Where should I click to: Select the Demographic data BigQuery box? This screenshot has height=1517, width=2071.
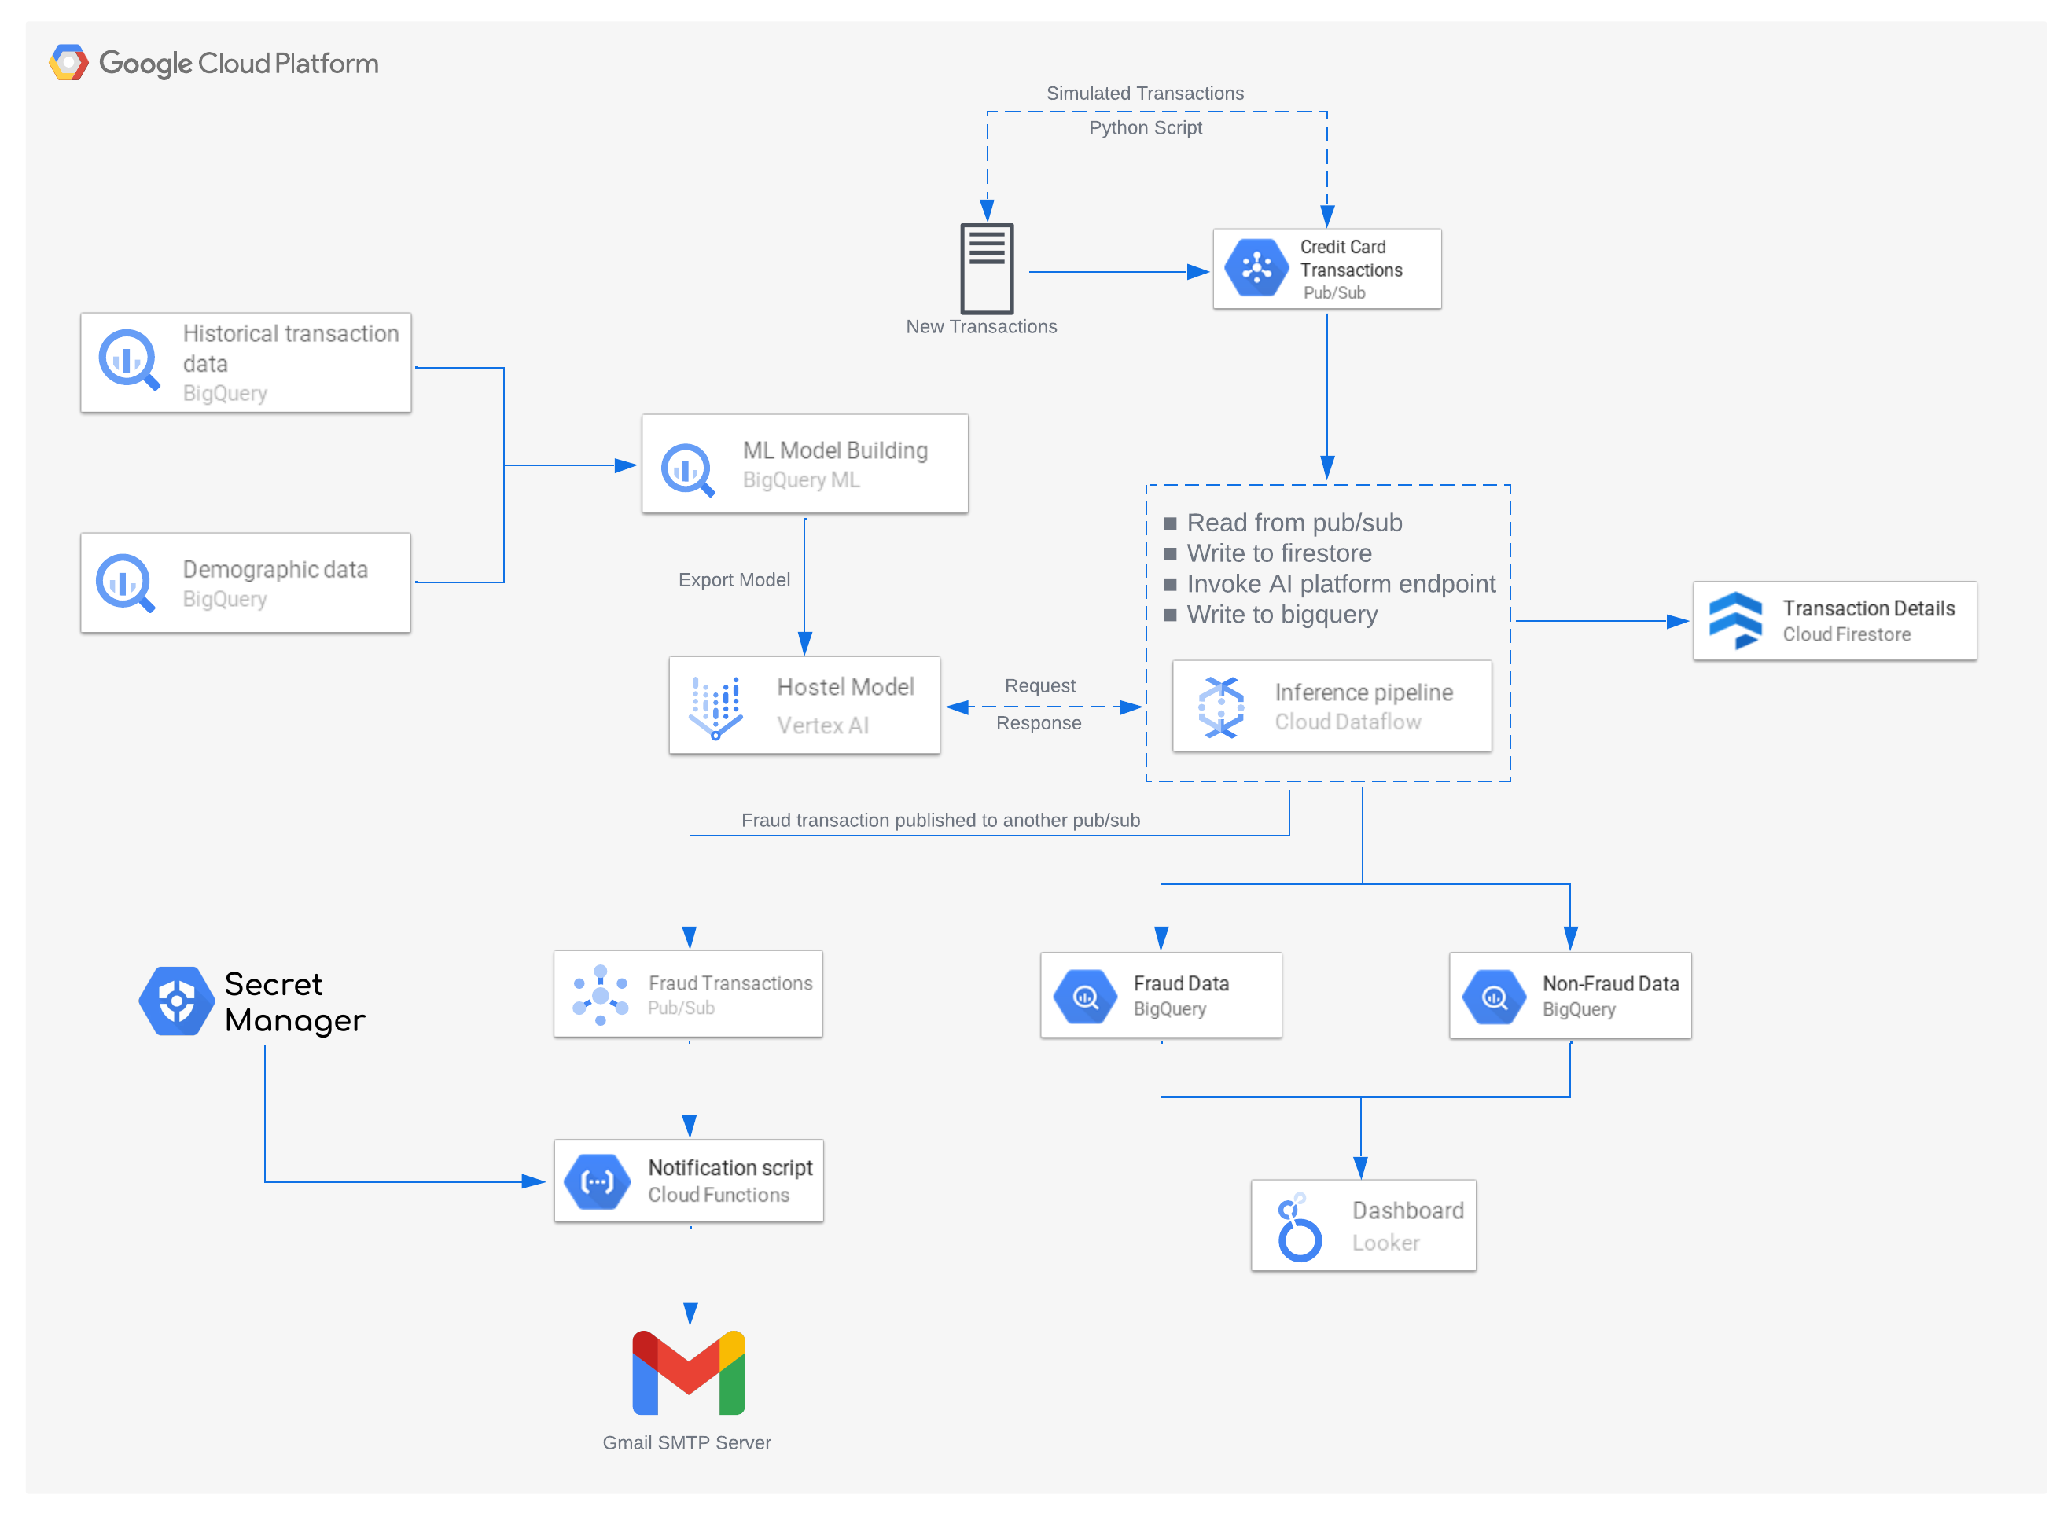click(245, 583)
